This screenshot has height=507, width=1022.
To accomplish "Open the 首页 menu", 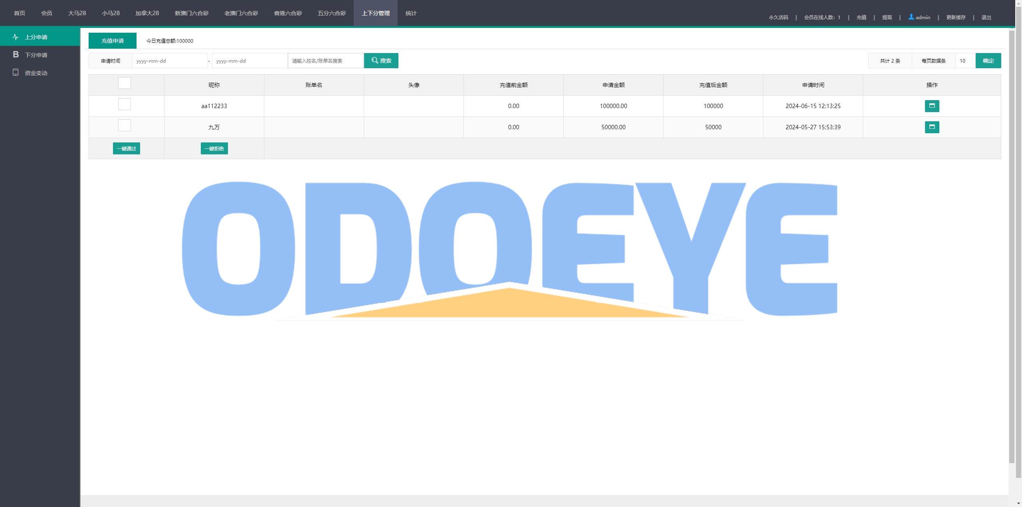I will (x=20, y=13).
